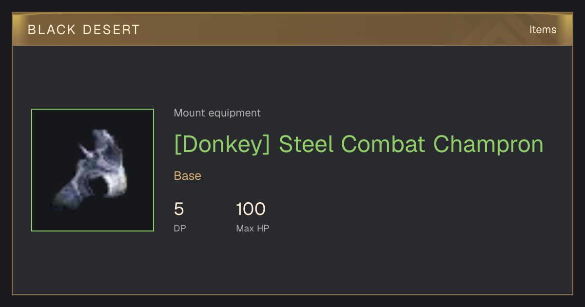The image size is (585, 307).
Task: Select the Mount equipment category label
Action: [217, 113]
